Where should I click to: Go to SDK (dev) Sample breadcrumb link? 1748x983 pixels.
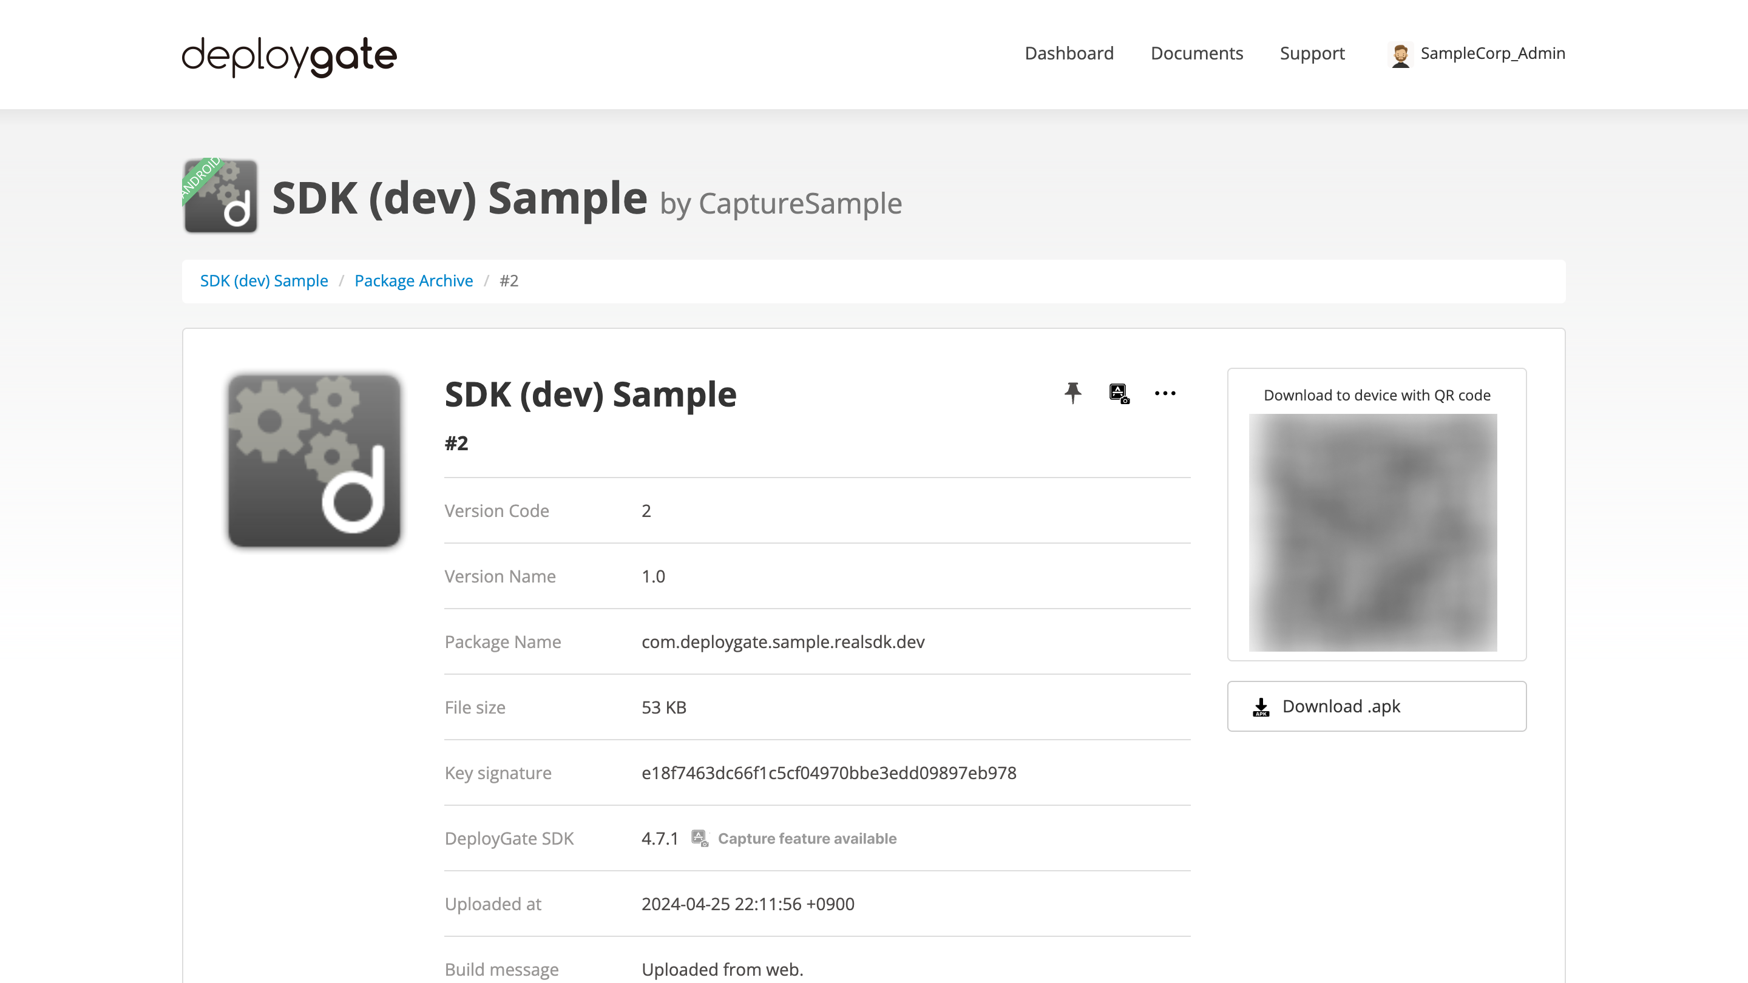tap(264, 280)
